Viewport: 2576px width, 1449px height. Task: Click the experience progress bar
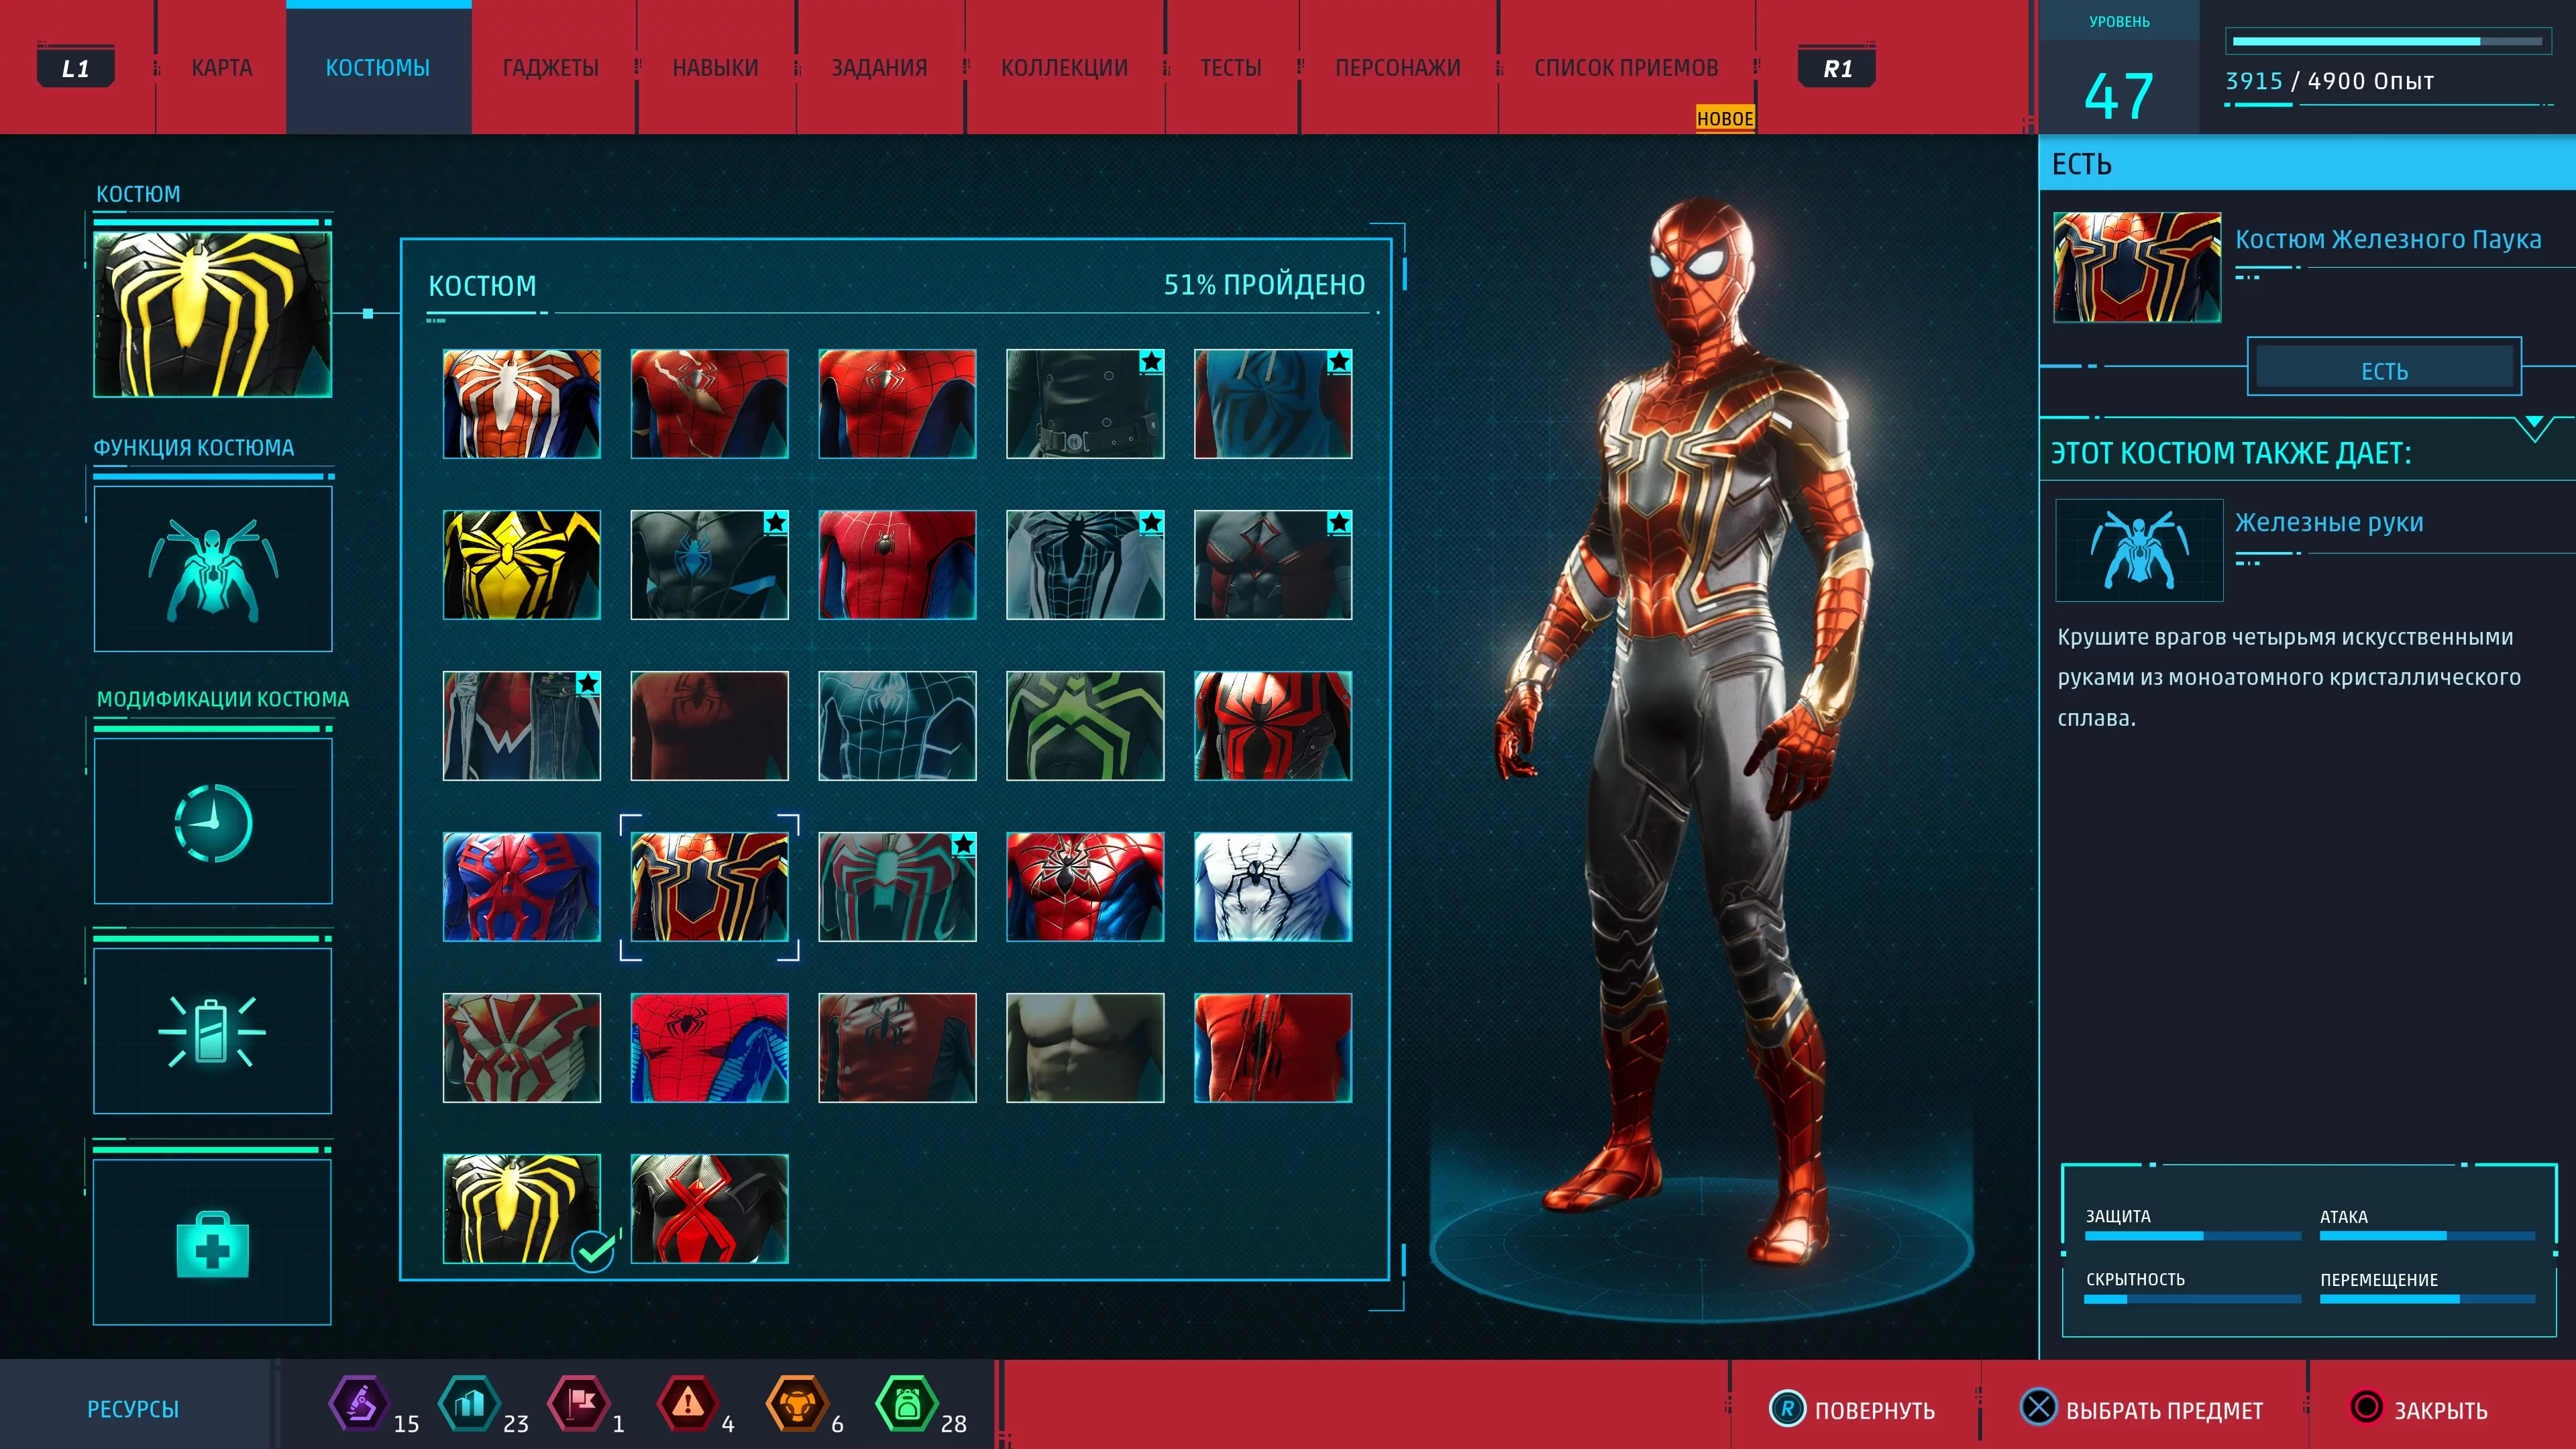pyautogui.click(x=2387, y=41)
